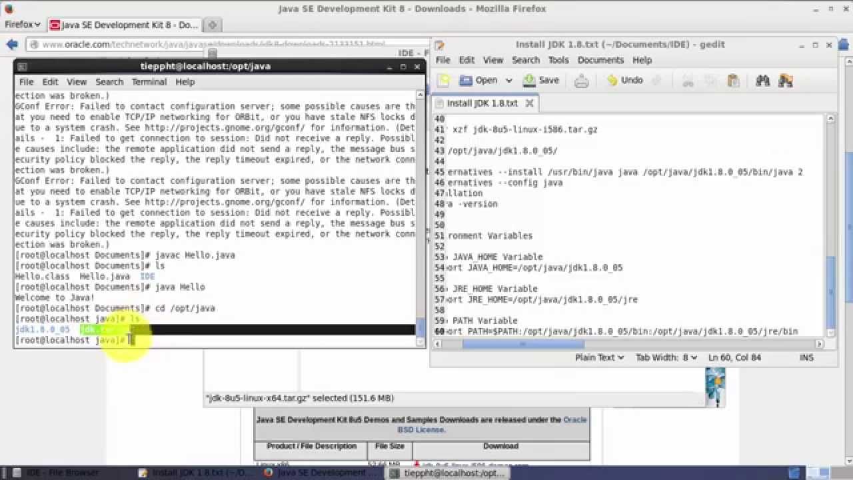This screenshot has height=480, width=853.
Task: Click the Paste clipboard icon in gedit
Action: coord(733,81)
